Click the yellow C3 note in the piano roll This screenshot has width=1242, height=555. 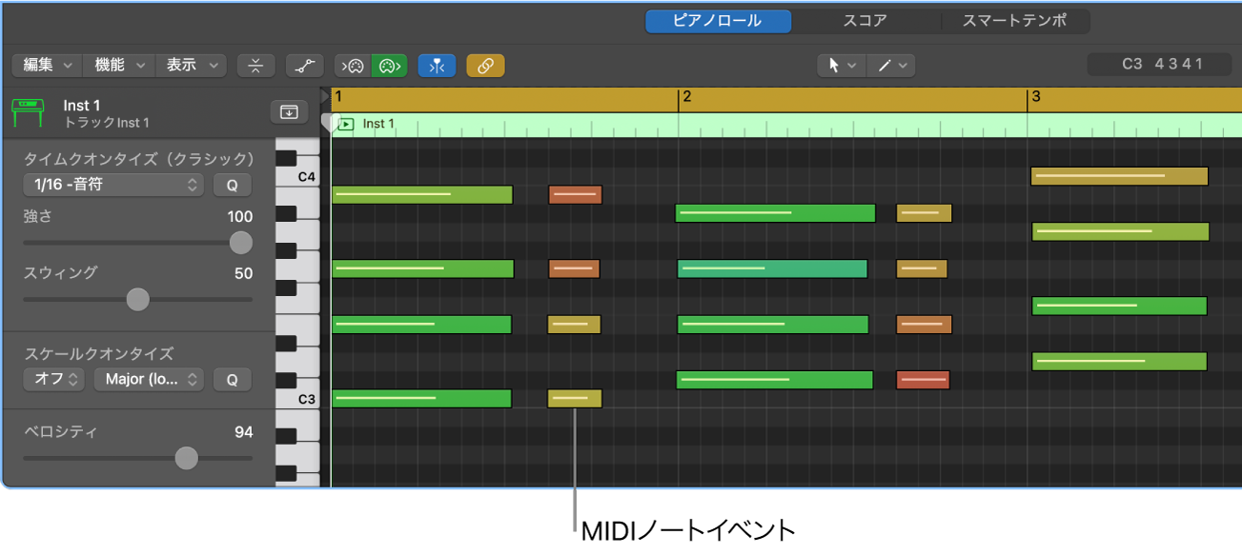573,399
